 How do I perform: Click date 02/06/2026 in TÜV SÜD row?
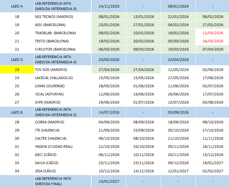tap(213, 70)
